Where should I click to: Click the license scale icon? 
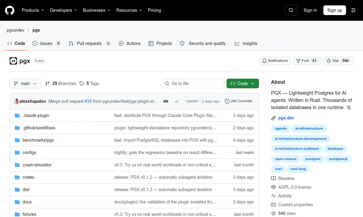(x=273, y=187)
